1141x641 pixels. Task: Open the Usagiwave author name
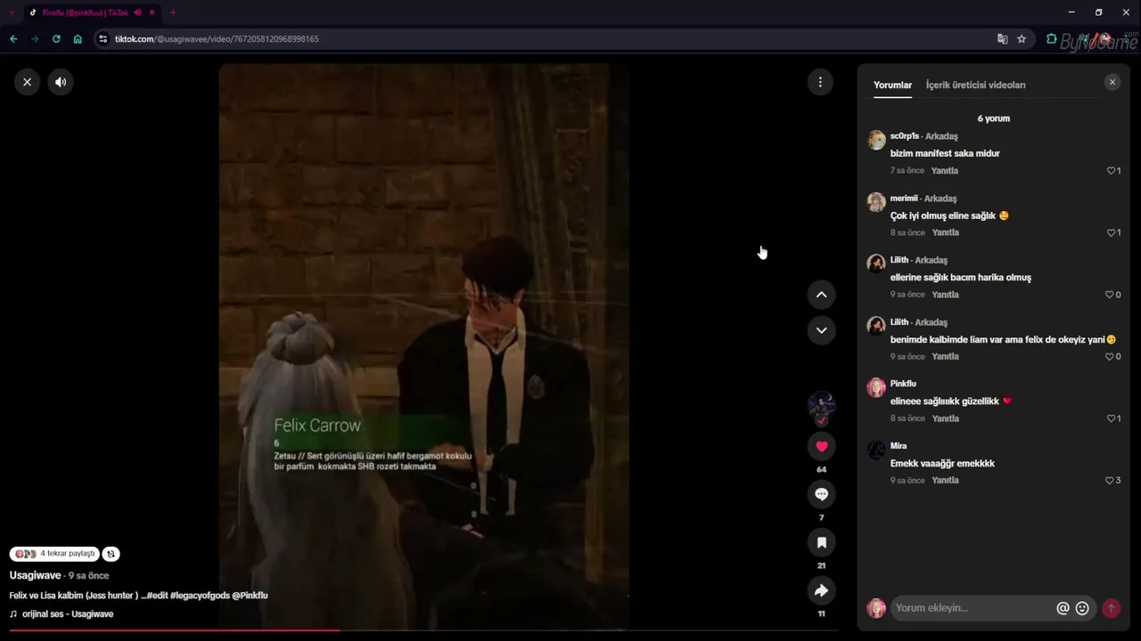tap(35, 576)
